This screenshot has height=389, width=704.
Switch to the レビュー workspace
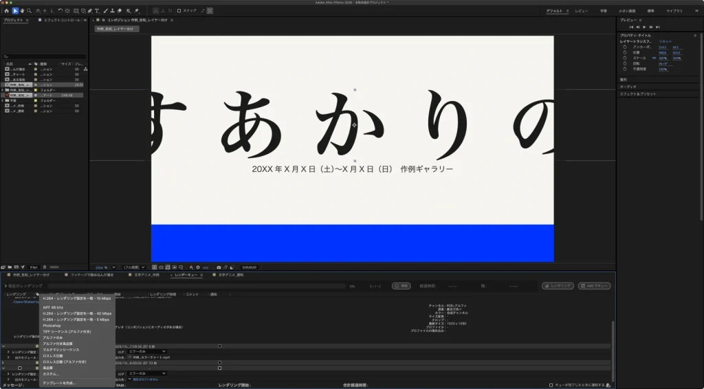(x=582, y=11)
